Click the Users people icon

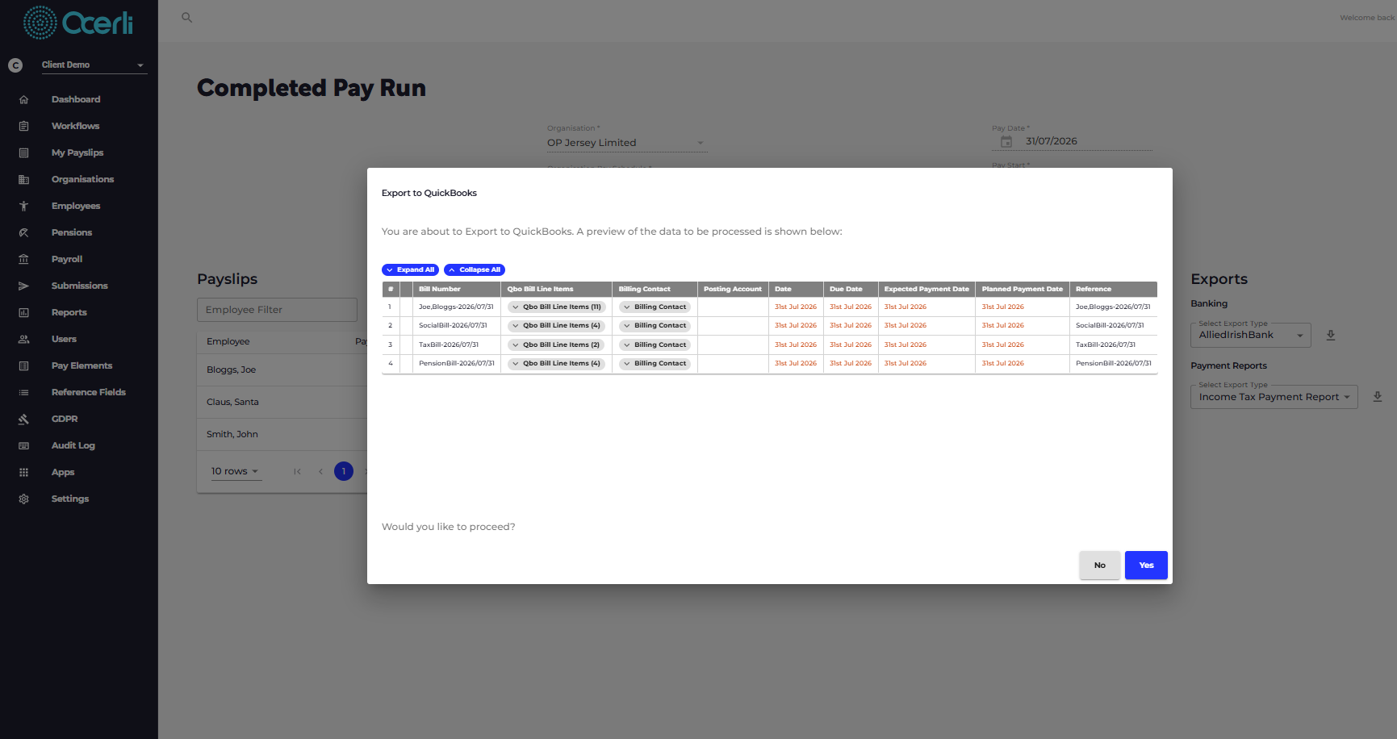point(23,339)
